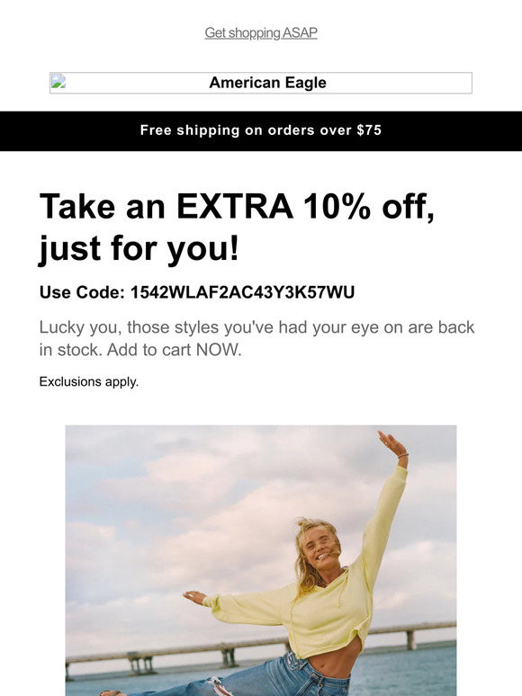Click the woman's raised hand with bracelet
The width and height of the screenshot is (522, 696).
(x=393, y=445)
